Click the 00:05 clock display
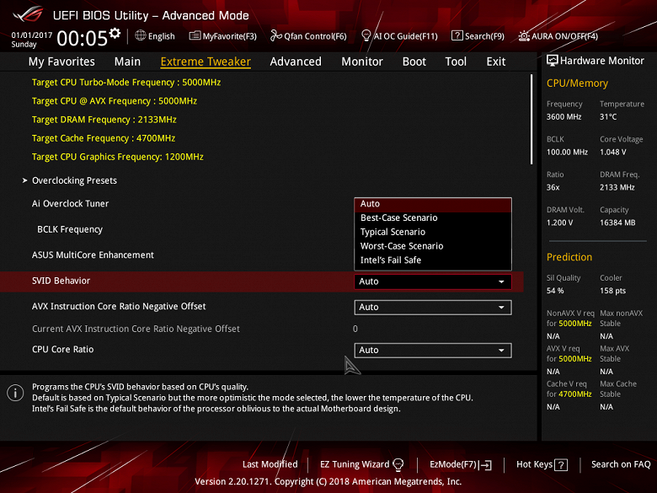The height and width of the screenshot is (493, 657). (83, 39)
